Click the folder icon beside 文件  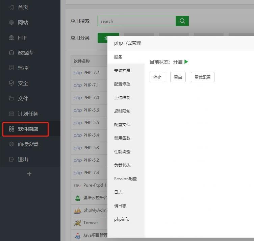11,98
